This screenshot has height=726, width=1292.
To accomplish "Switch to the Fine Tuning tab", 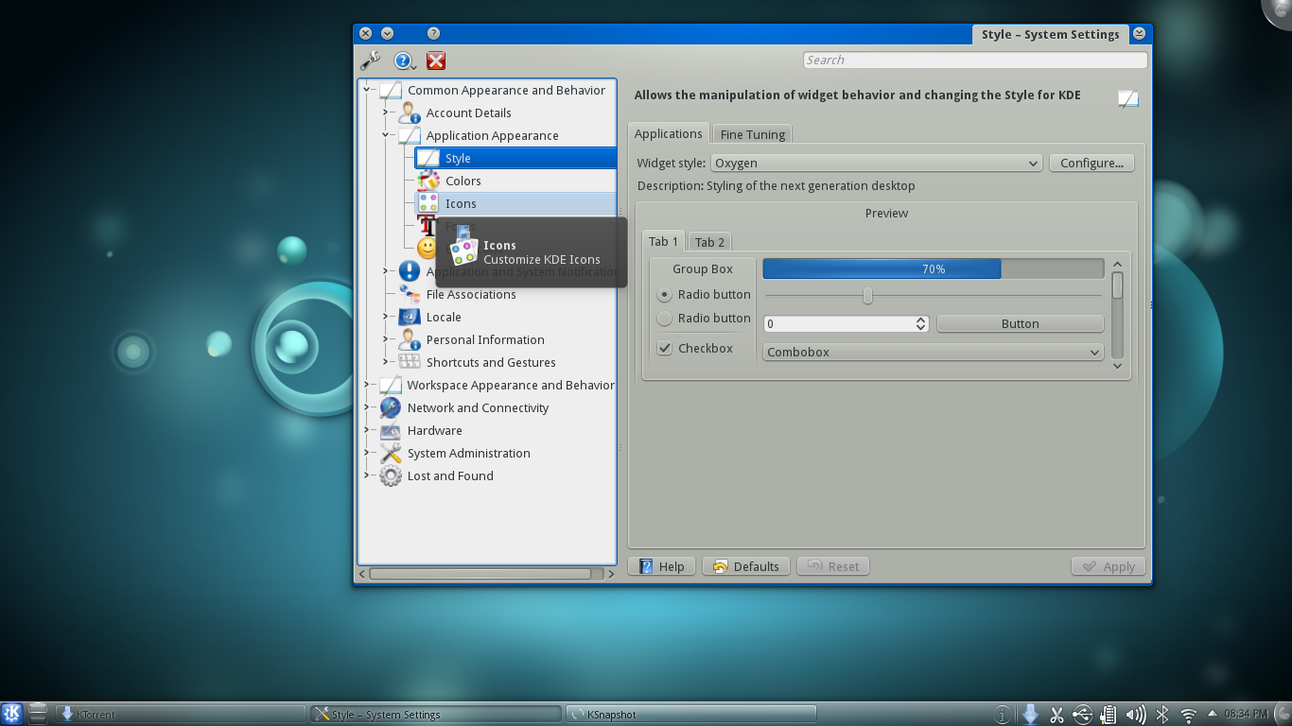I will pos(752,134).
